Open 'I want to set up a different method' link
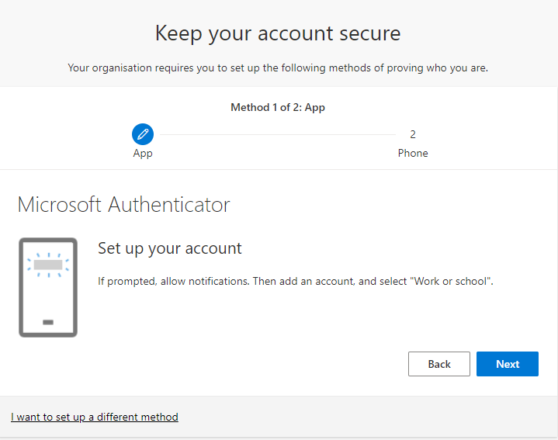The height and width of the screenshot is (440, 558). [95, 417]
